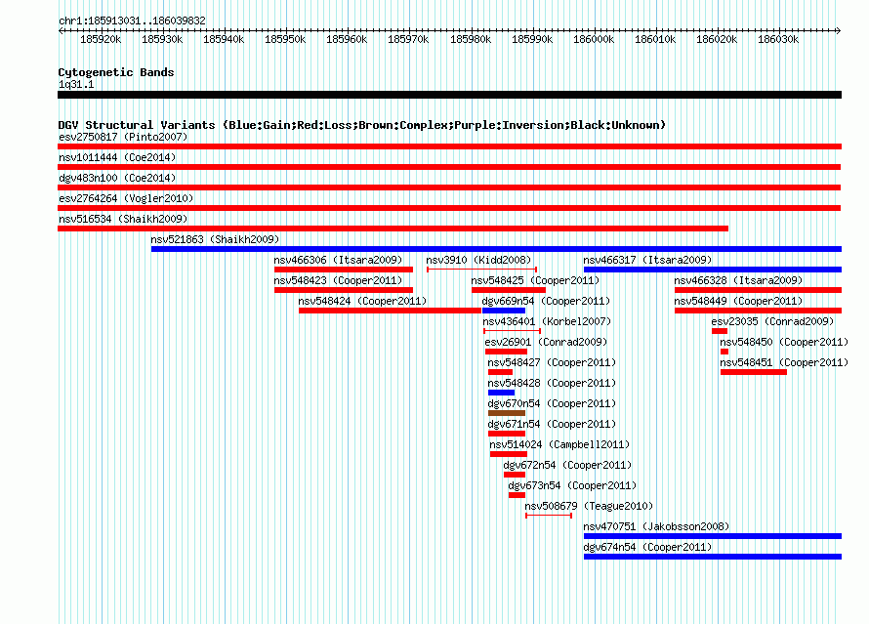Click the Cytogenetic Bands track title
Screen dimensions: 869x624
pyautogui.click(x=116, y=72)
